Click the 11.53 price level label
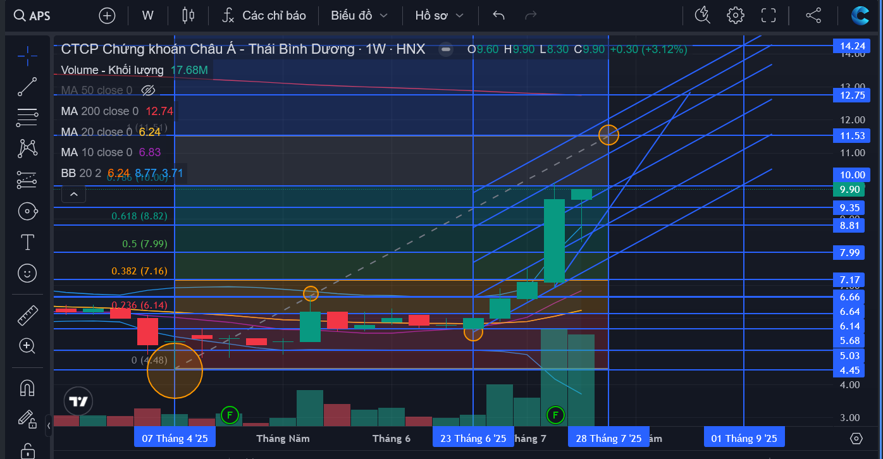 pos(851,135)
